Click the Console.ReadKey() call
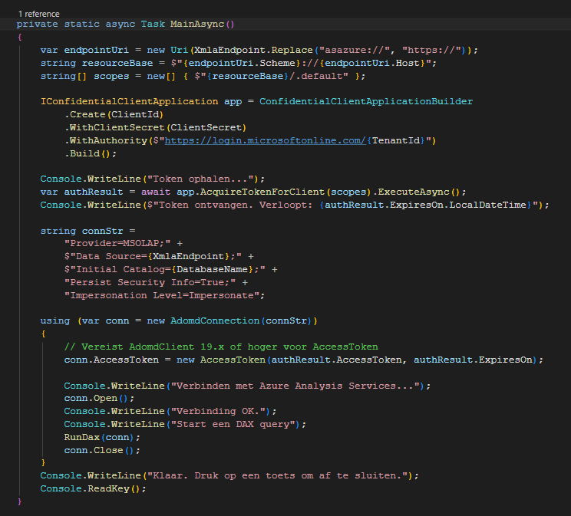Screen dimensions: 571x516 pos(92,488)
